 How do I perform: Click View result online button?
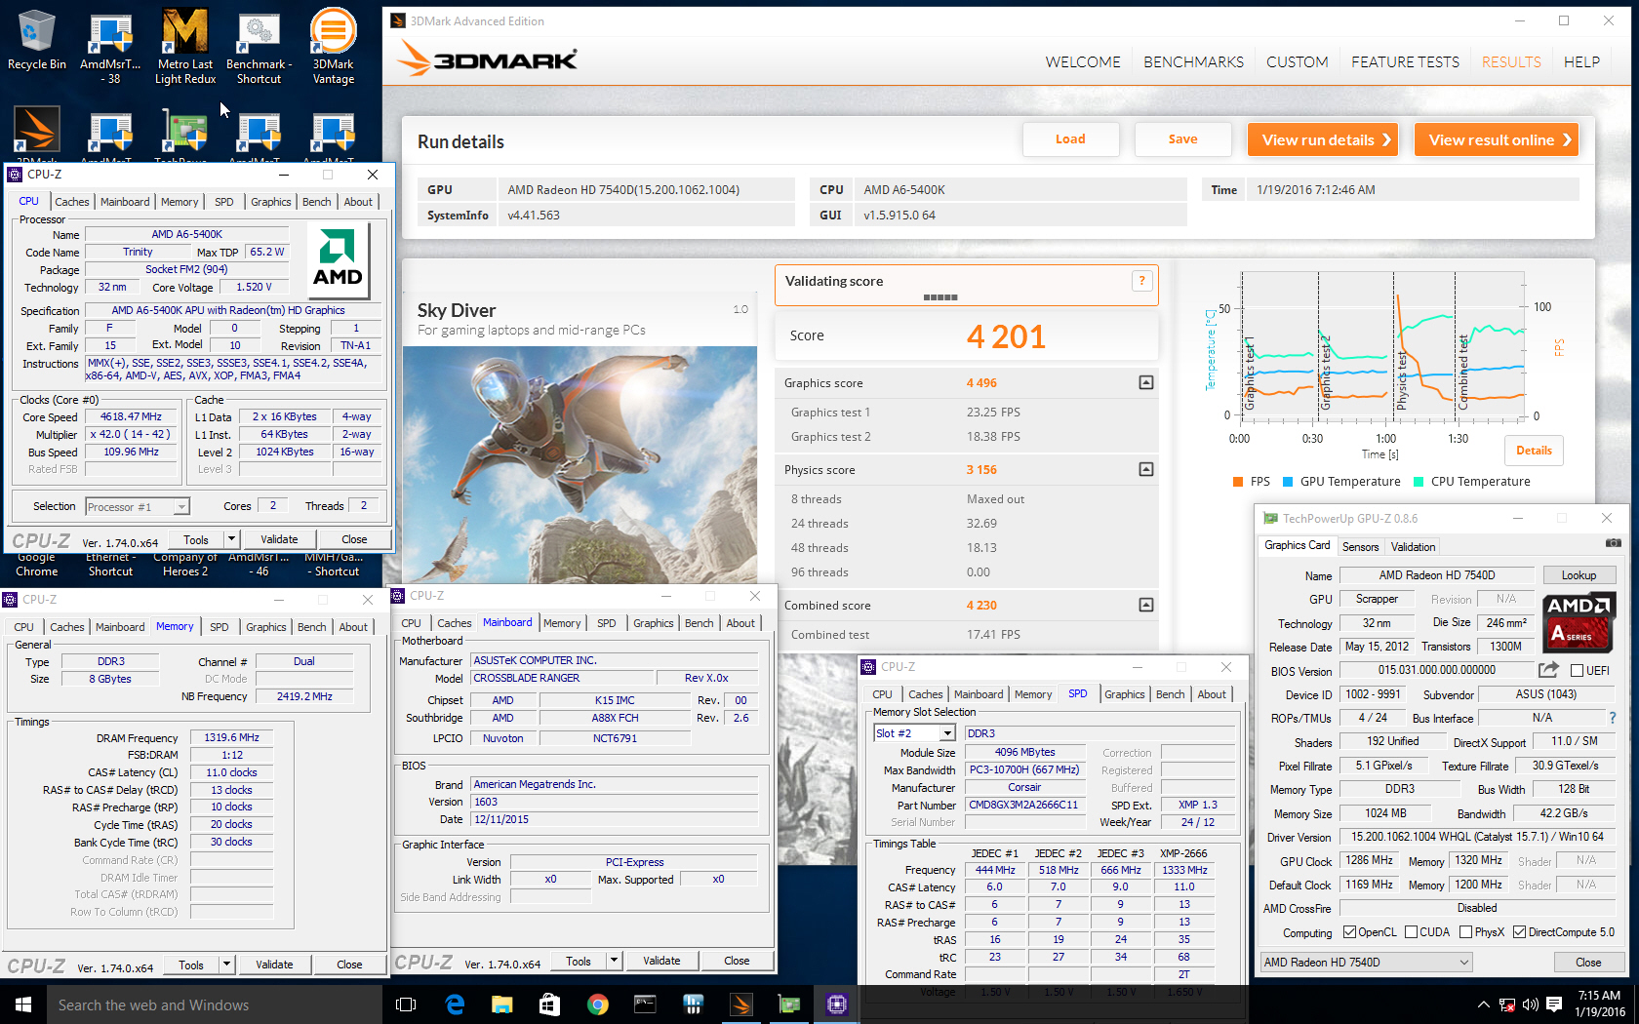click(1497, 139)
